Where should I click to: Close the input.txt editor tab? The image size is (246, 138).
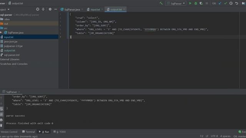coord(102,10)
